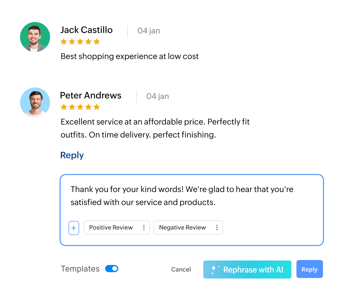Image resolution: width=348 pixels, height=305 pixels.
Task: Click Reply under Peter Andrews' review
Action: (x=72, y=155)
